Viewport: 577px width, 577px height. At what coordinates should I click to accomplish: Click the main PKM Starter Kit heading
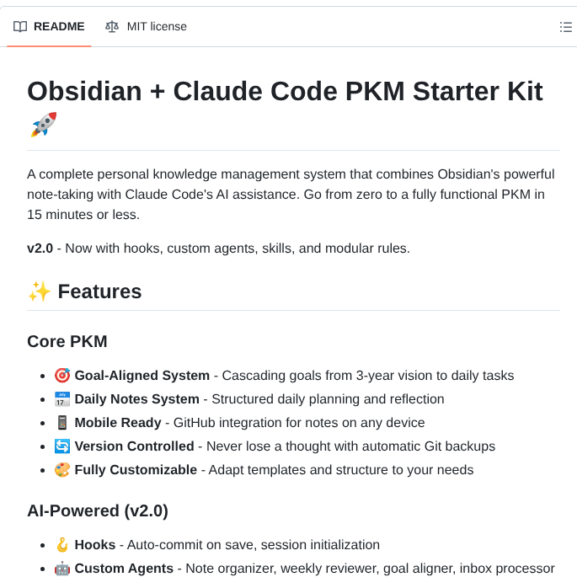tap(285, 91)
